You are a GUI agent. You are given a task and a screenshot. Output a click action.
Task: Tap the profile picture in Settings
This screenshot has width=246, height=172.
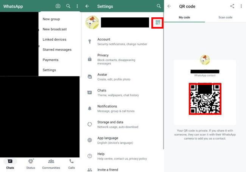tap(92, 22)
